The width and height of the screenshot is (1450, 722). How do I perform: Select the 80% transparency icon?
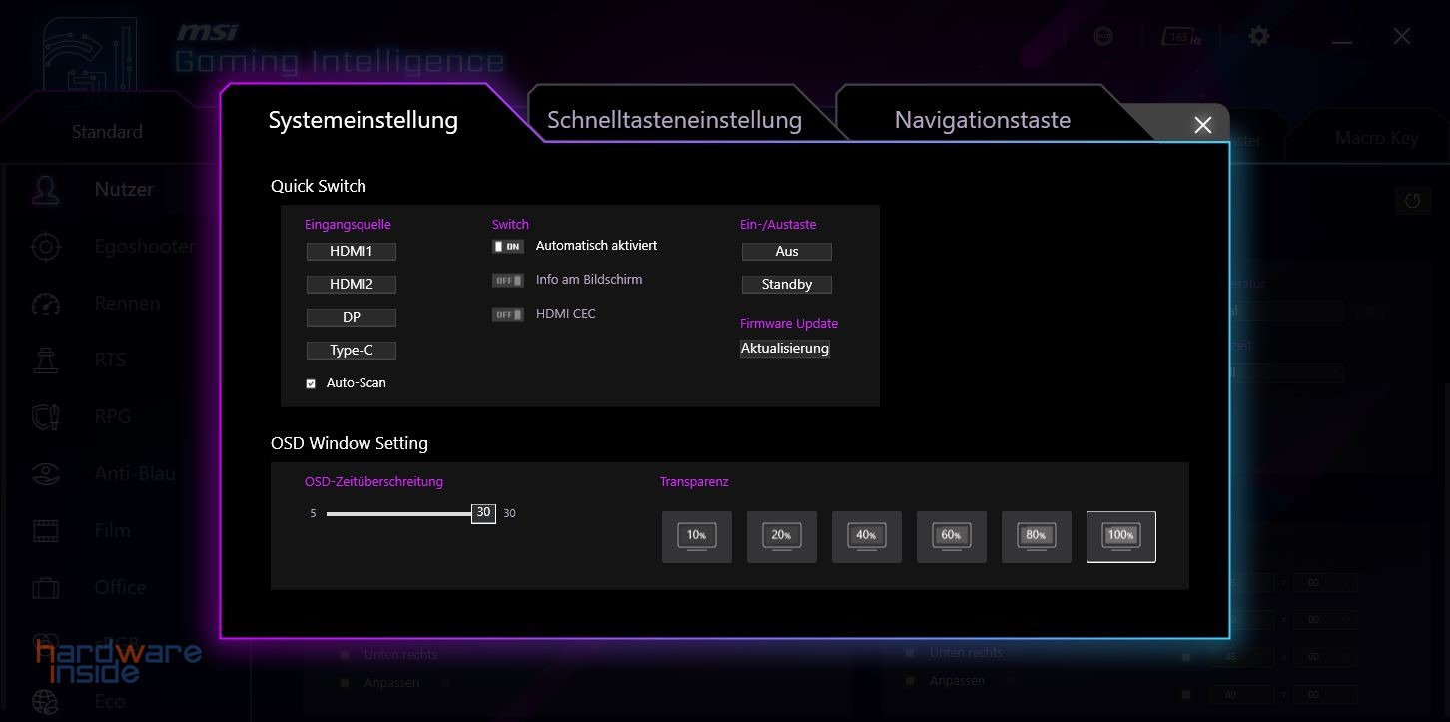[x=1037, y=537]
